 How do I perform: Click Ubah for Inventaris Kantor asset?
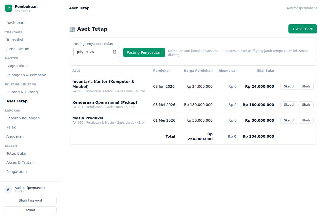(306, 86)
